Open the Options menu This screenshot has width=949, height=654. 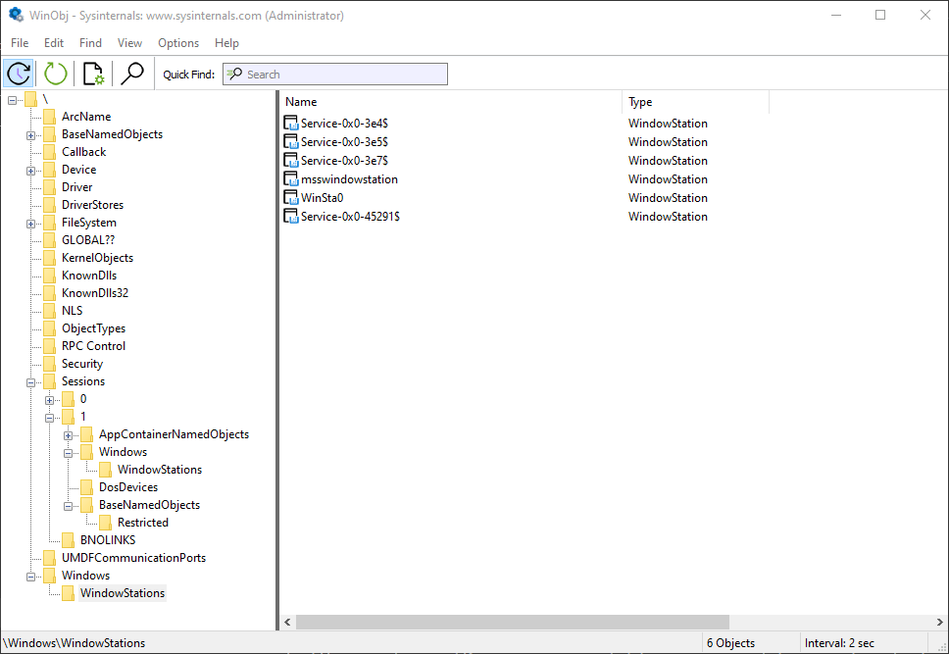(x=178, y=43)
